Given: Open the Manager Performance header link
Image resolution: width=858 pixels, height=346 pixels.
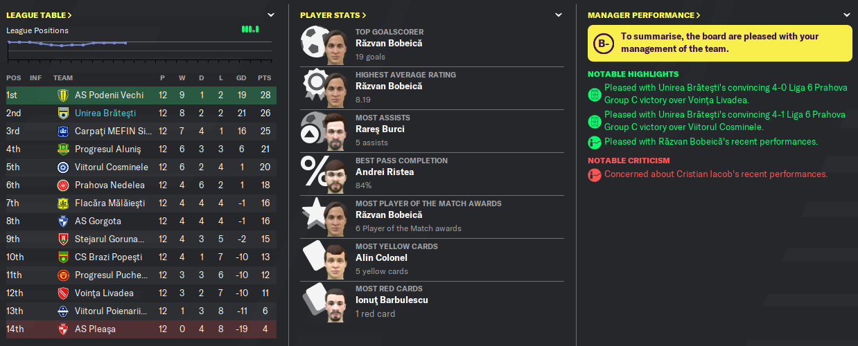Looking at the screenshot, I should [x=644, y=15].
